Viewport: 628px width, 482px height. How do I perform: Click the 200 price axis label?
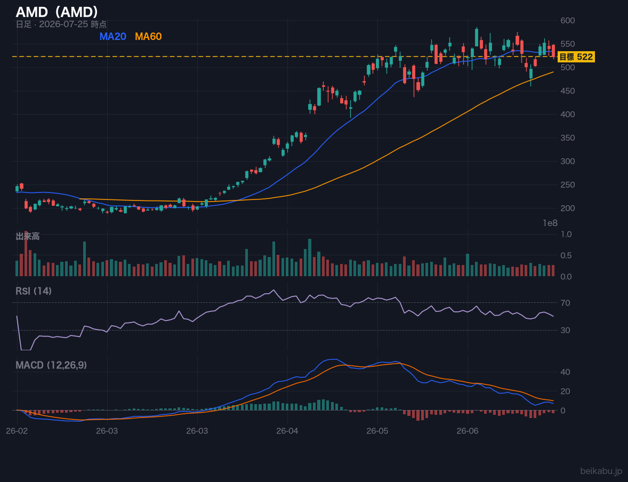(x=568, y=208)
